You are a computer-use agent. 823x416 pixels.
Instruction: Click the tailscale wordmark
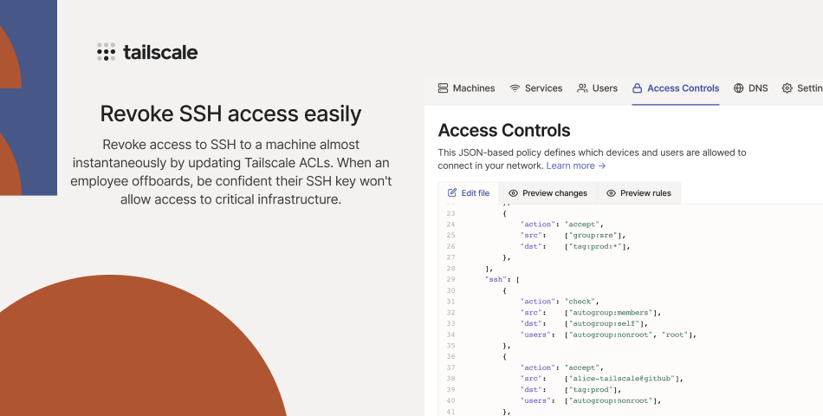[x=160, y=52]
